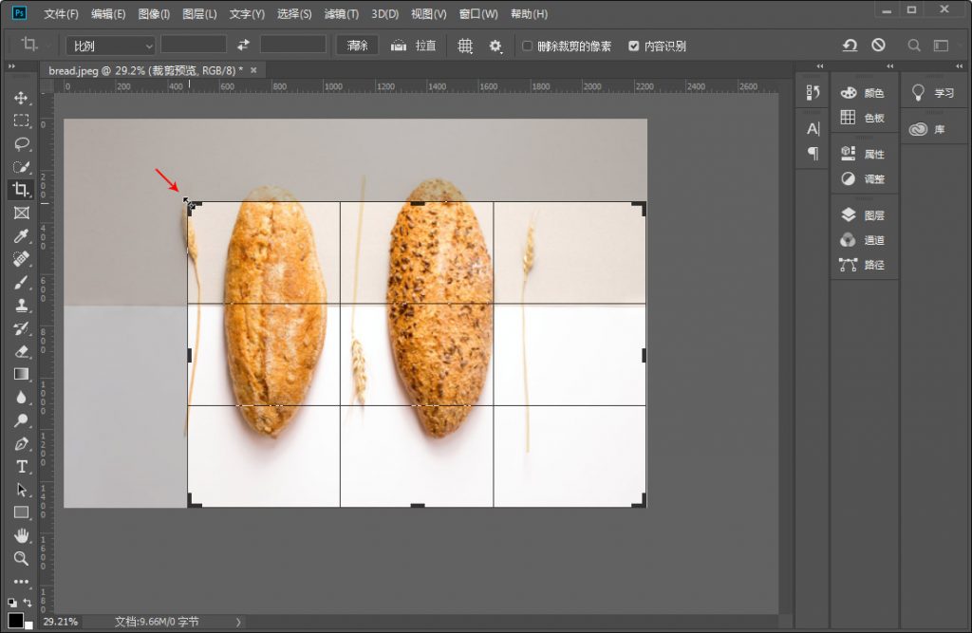The width and height of the screenshot is (972, 633).
Task: Open the extra tools ellipsis menu
Action: point(21,582)
